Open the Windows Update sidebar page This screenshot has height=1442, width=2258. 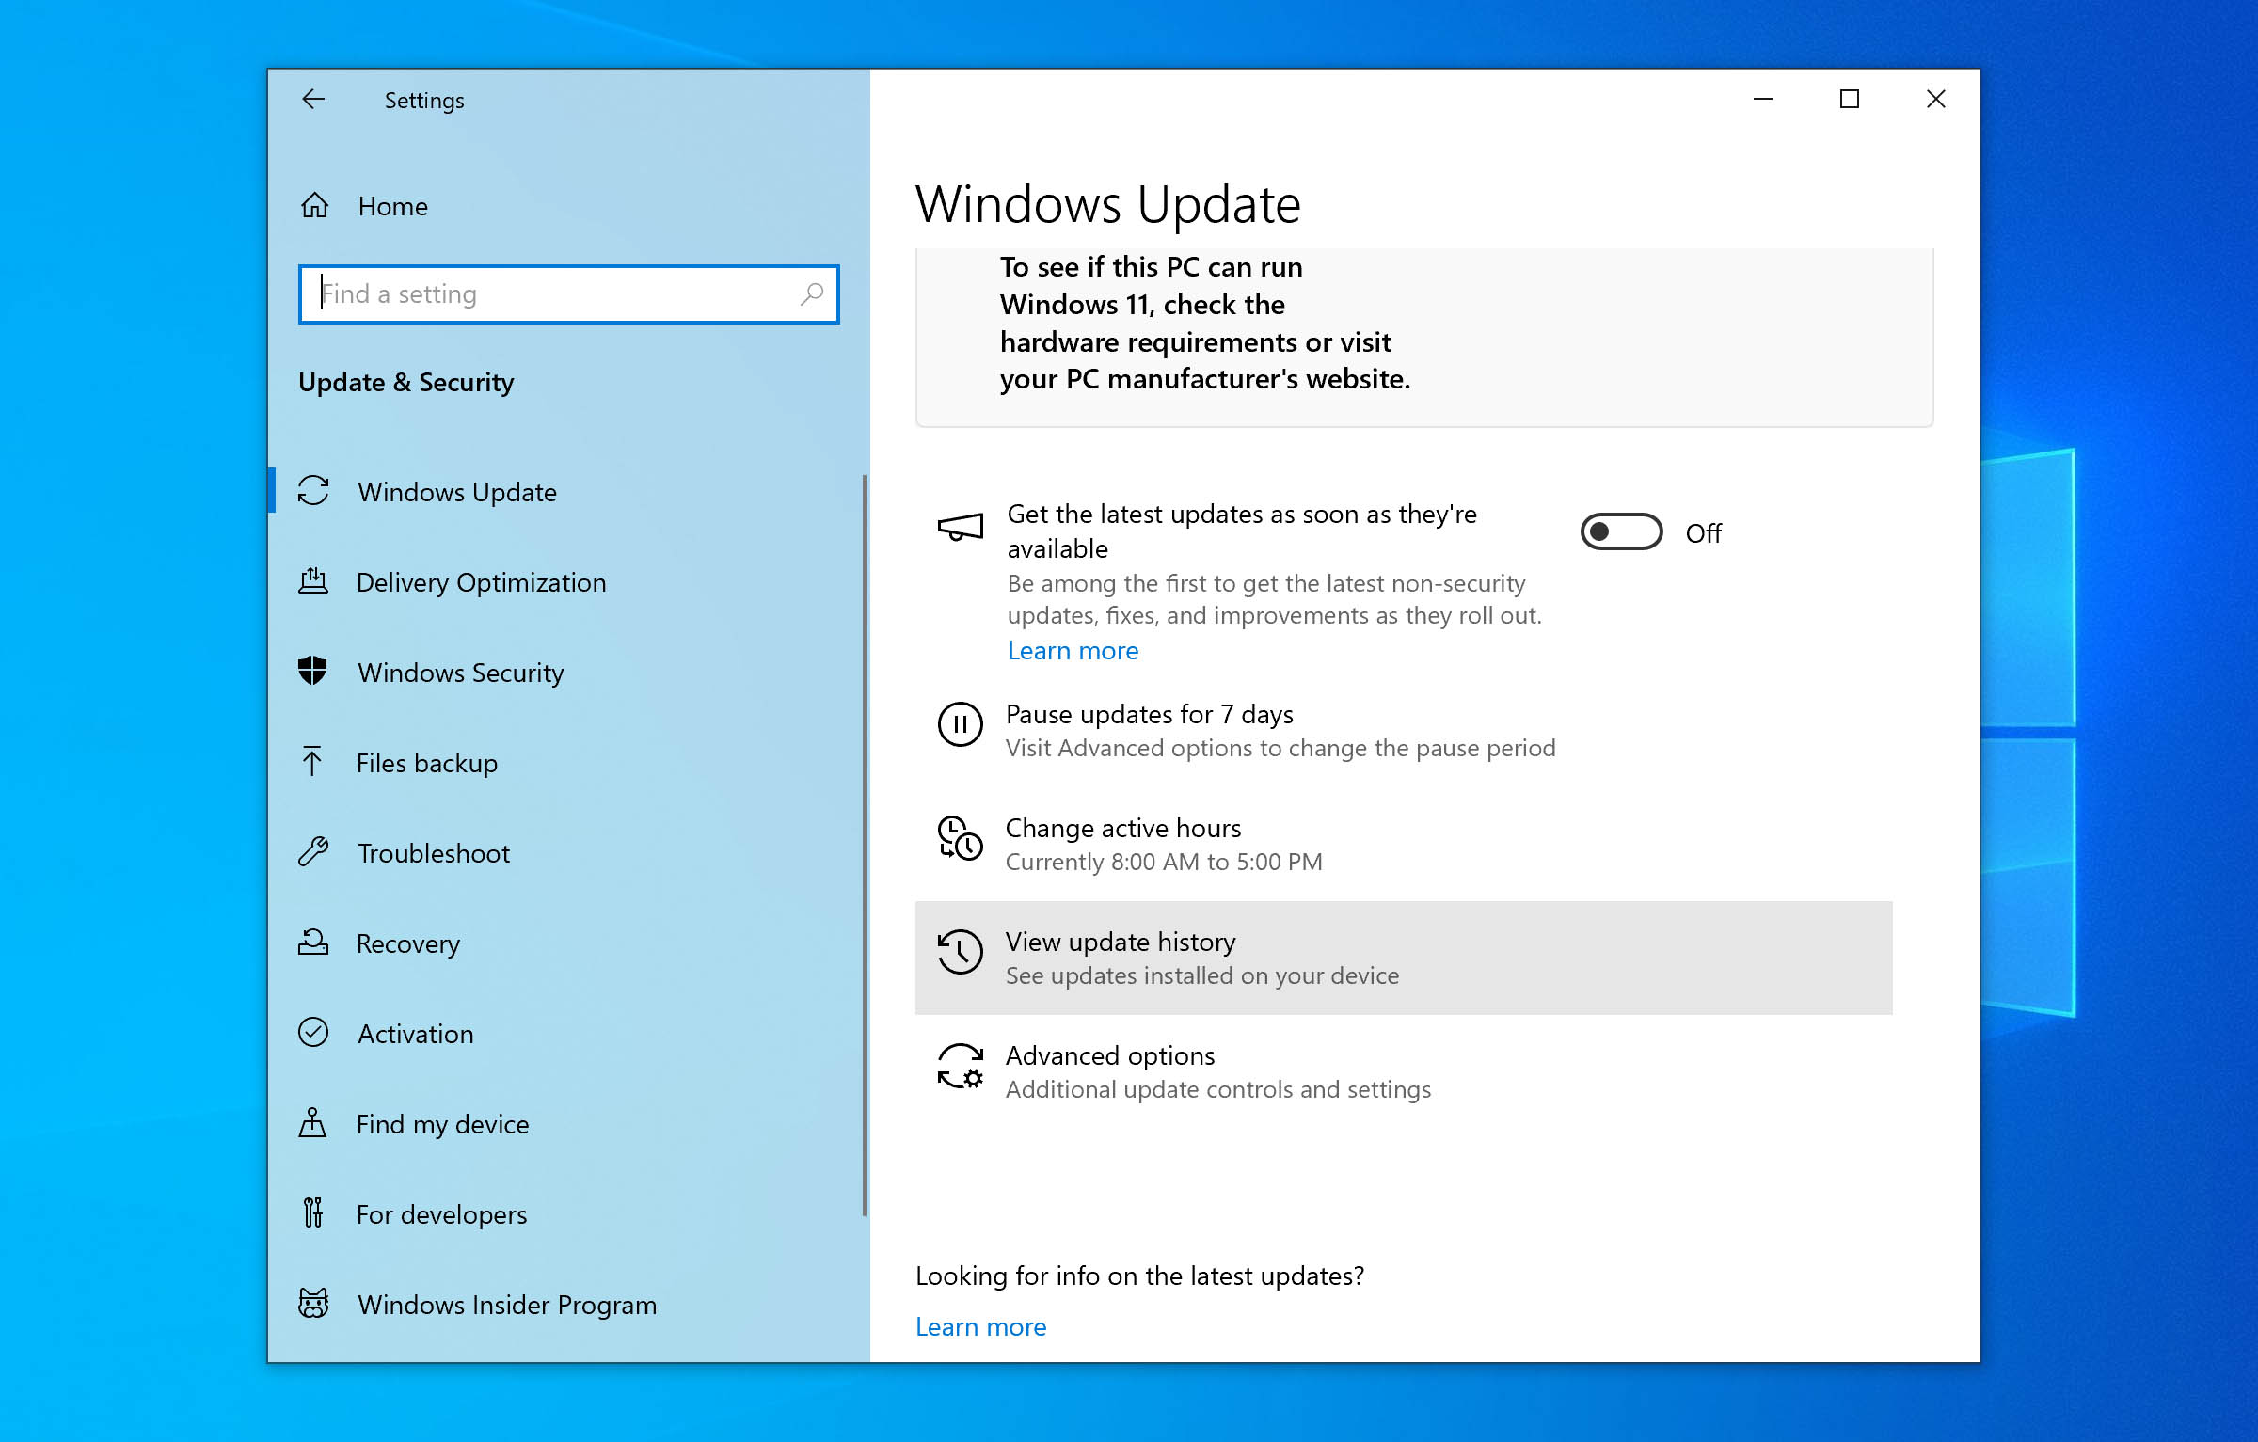coord(568,492)
